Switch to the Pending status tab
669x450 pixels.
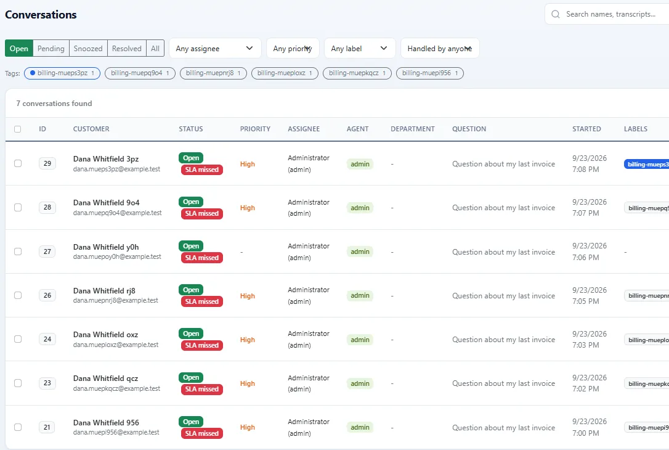click(51, 48)
